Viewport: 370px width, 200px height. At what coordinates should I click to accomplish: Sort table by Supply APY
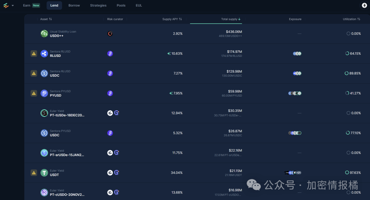[172, 19]
